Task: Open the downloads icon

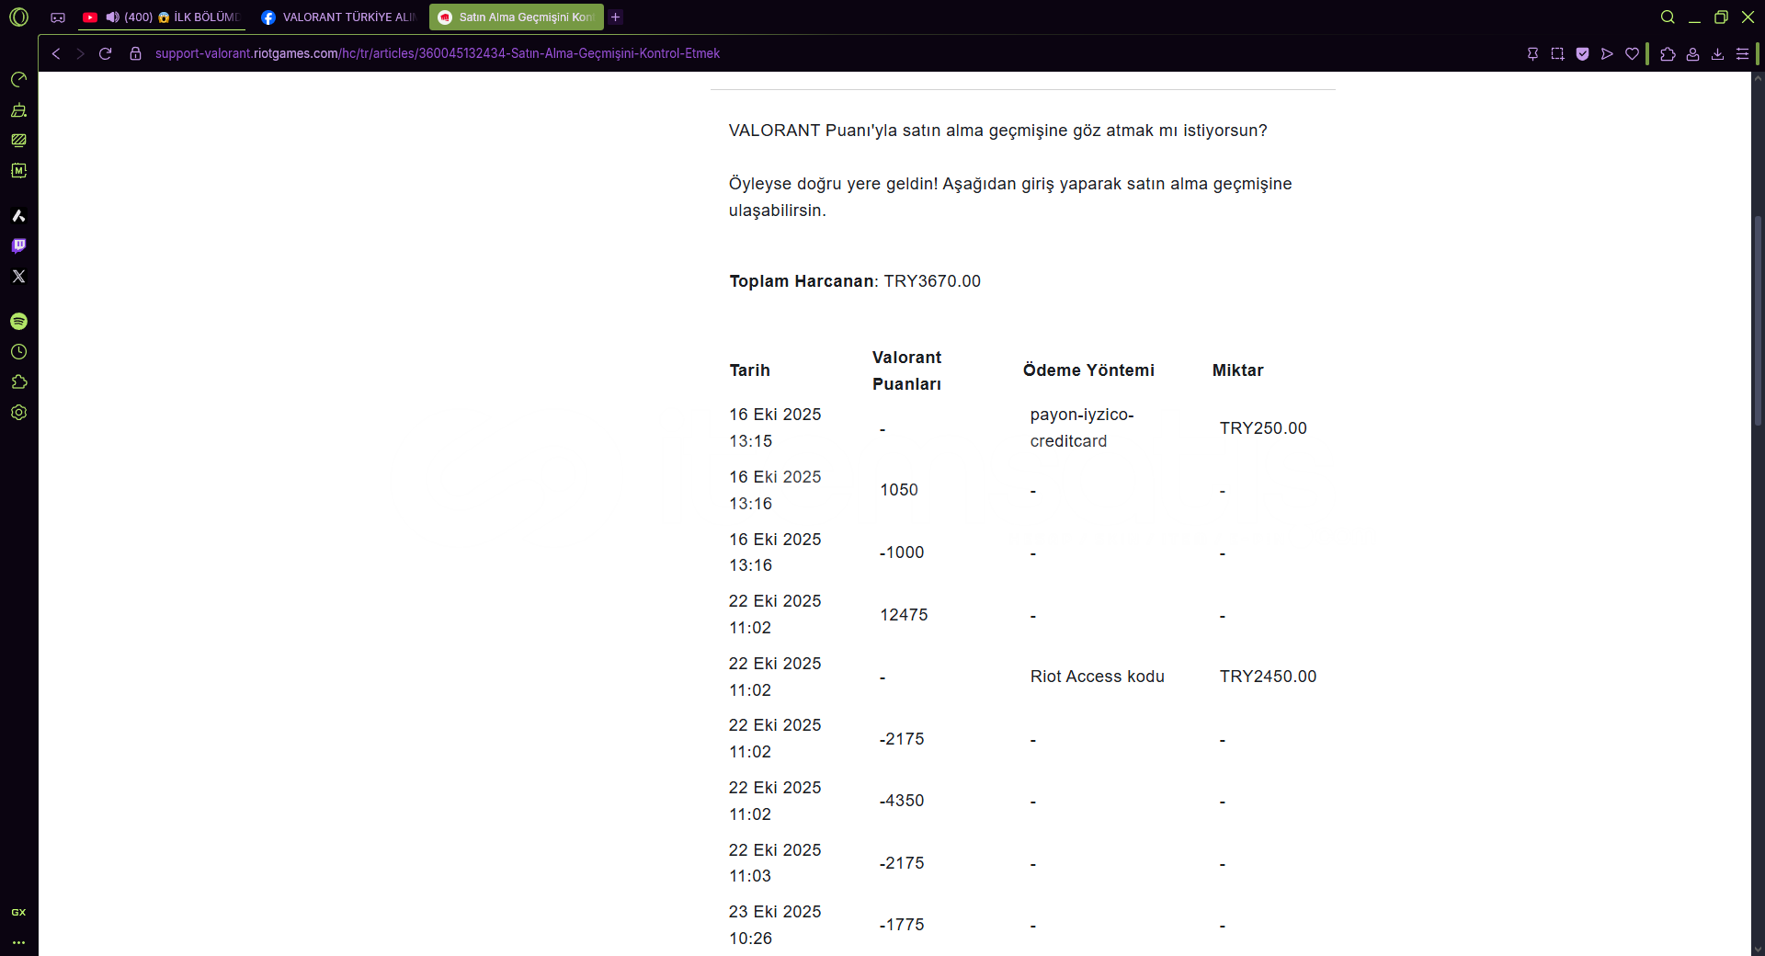Action: pos(1717,54)
